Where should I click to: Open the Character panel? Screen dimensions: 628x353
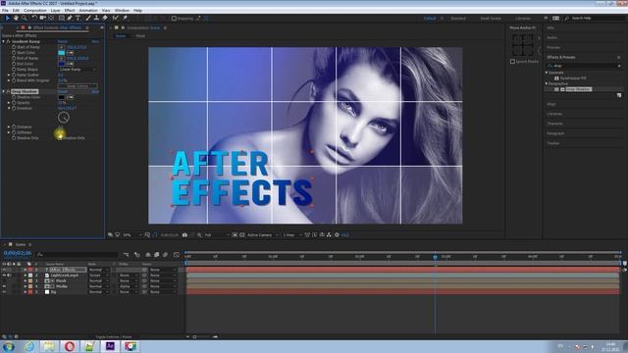554,124
